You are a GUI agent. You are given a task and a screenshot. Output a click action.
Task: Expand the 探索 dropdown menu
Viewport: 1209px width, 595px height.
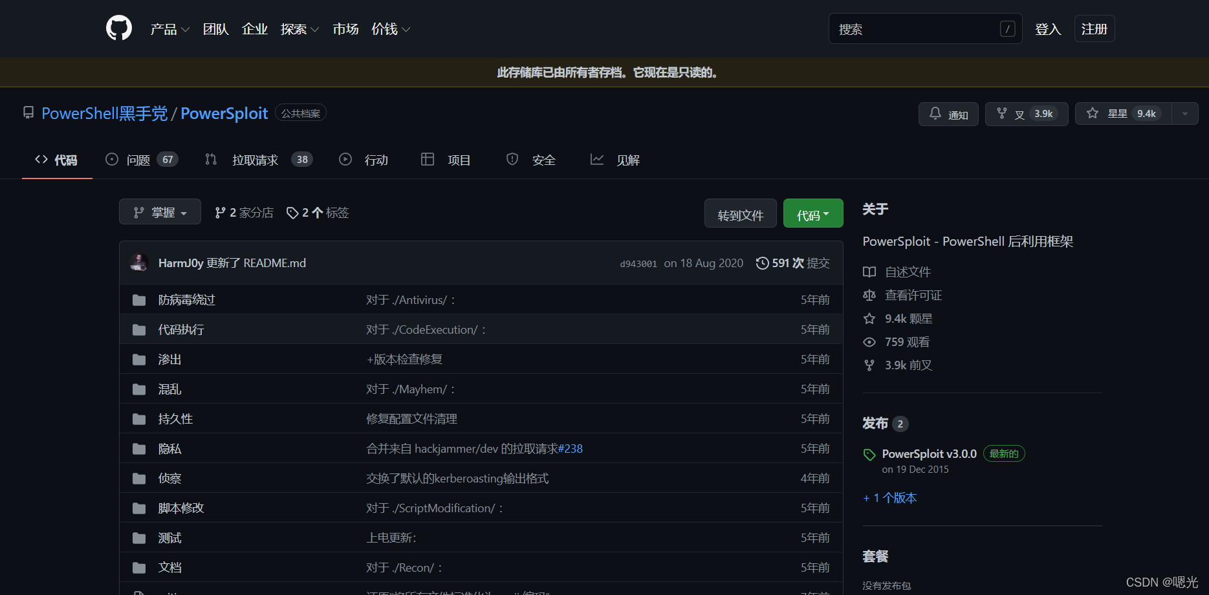(x=300, y=29)
